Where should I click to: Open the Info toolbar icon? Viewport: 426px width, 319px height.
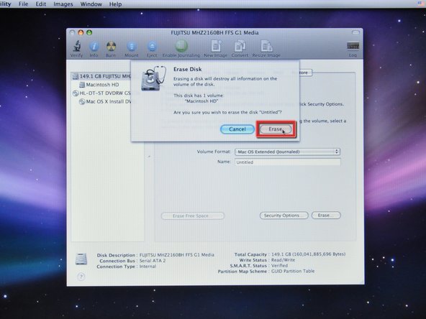pos(94,49)
